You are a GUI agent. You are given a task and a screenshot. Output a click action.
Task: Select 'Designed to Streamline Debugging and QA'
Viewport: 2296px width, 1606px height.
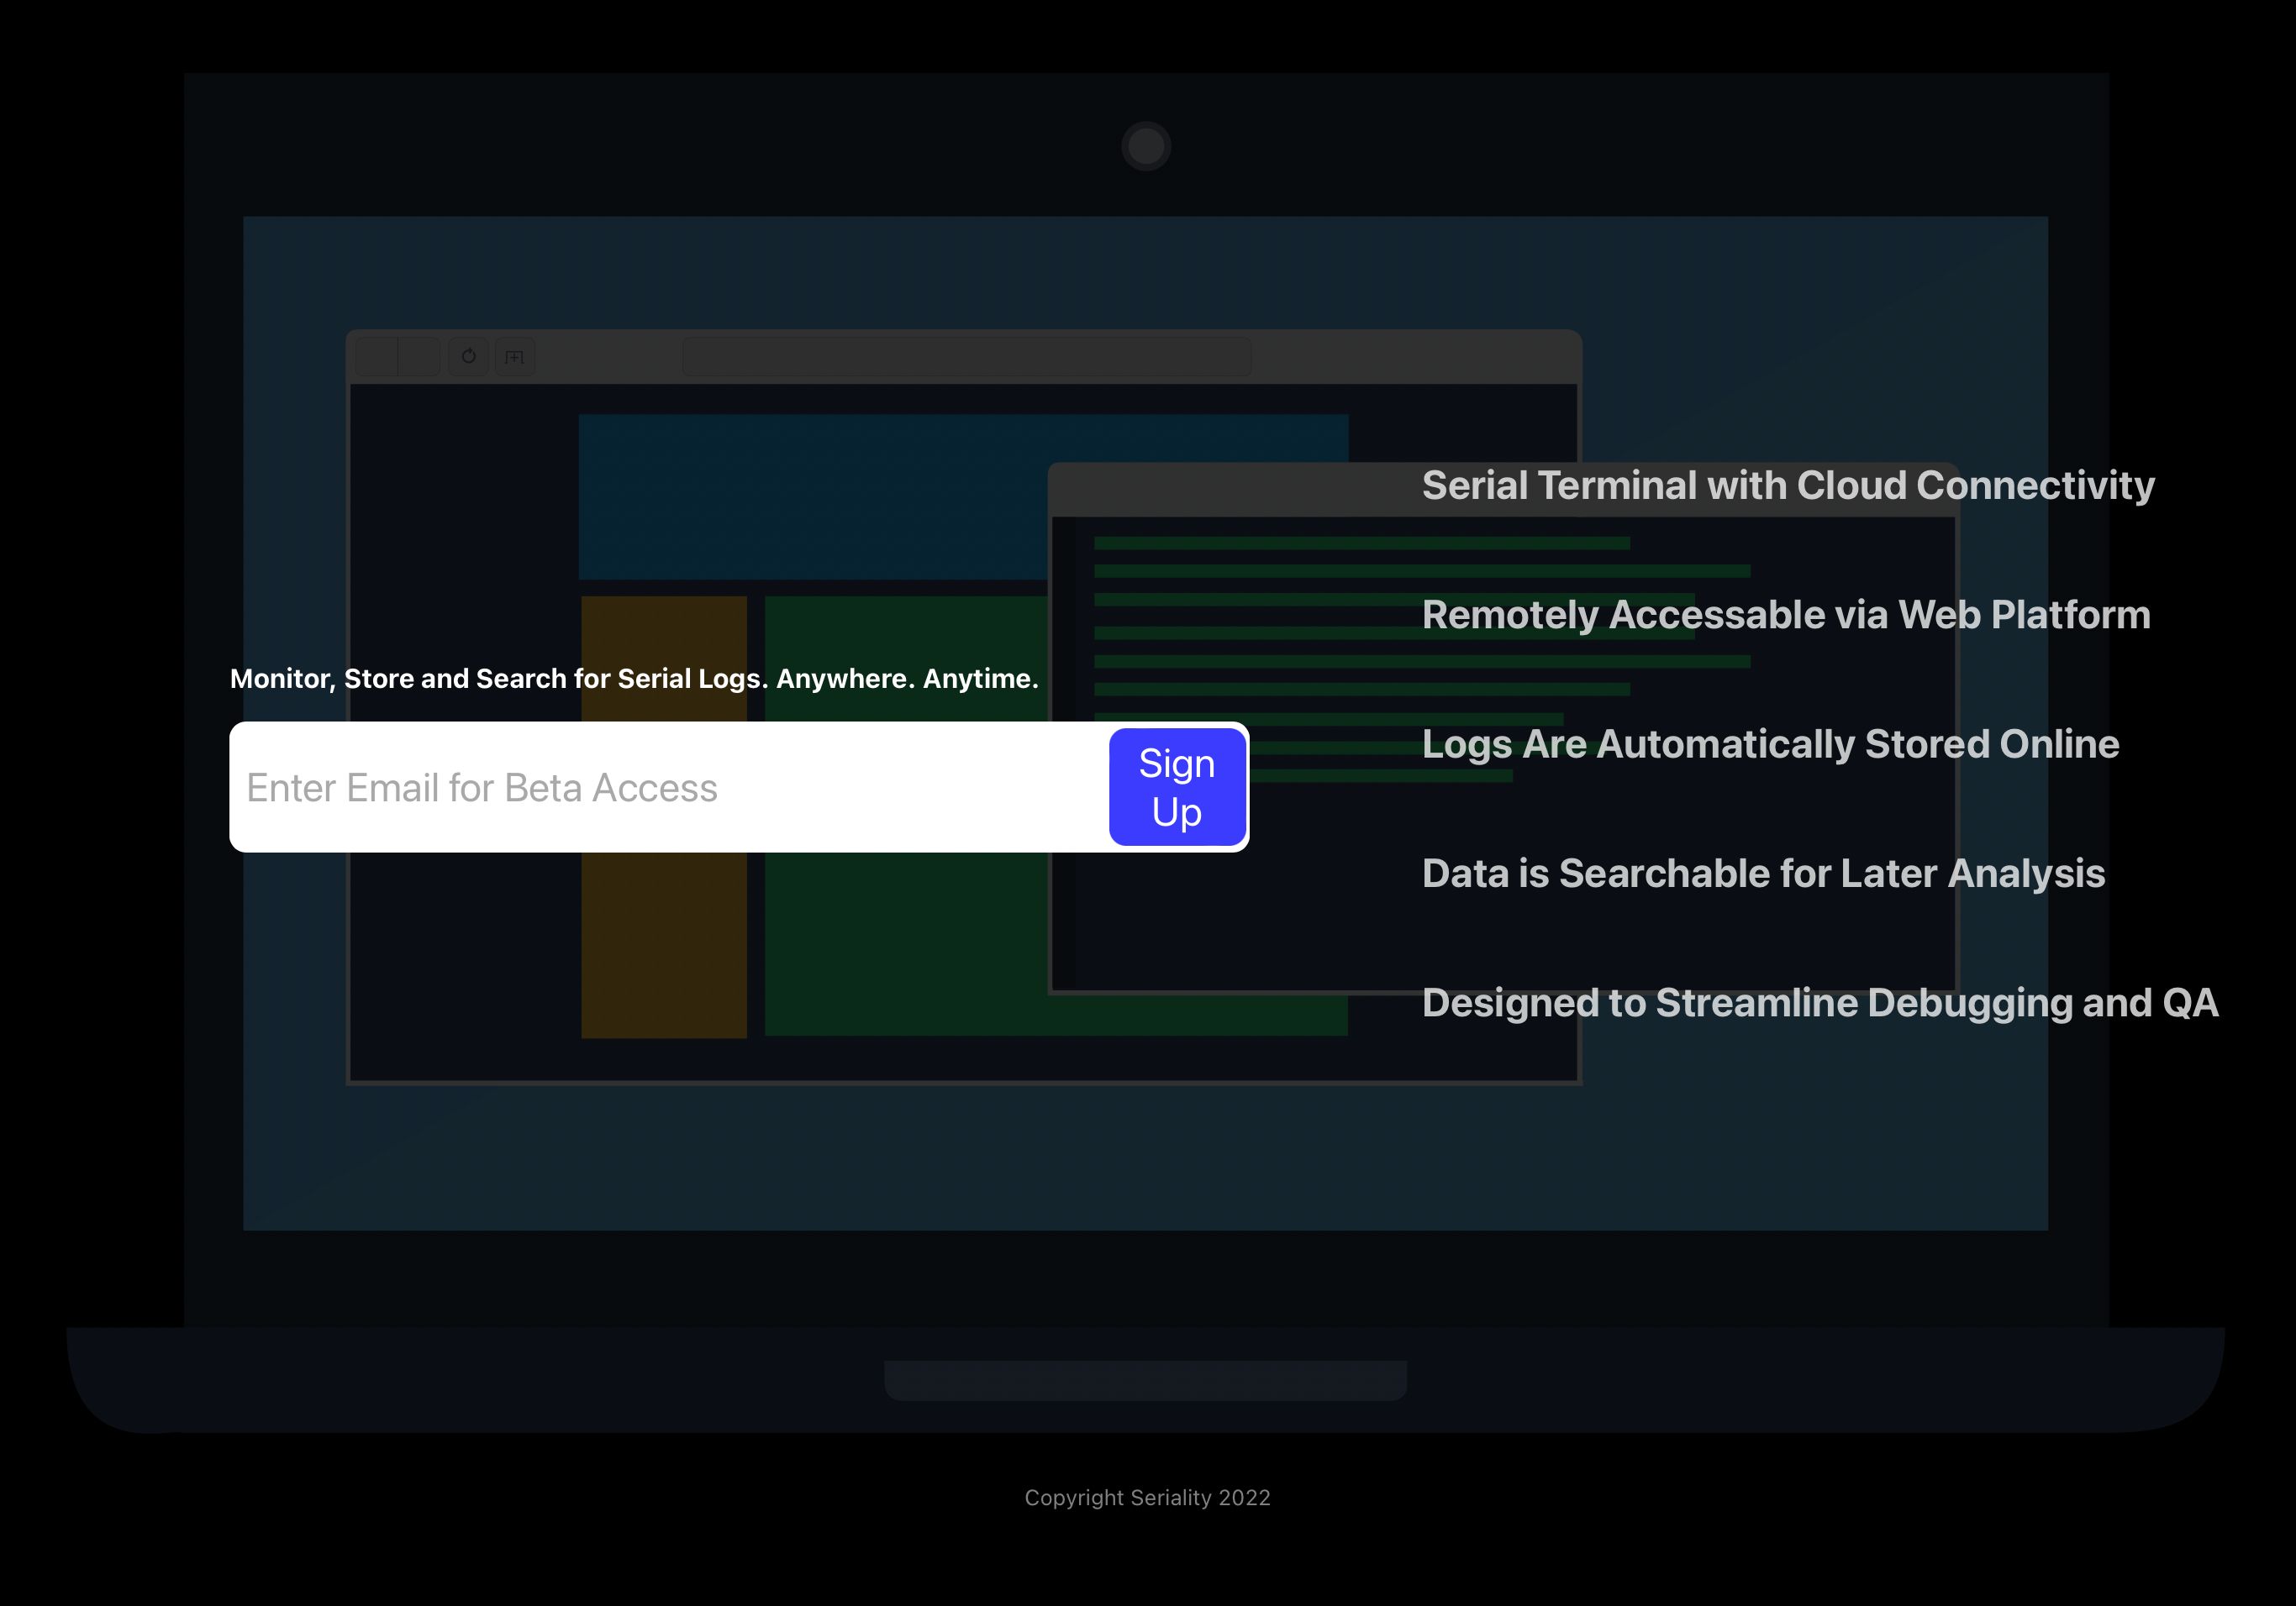coord(1820,1002)
